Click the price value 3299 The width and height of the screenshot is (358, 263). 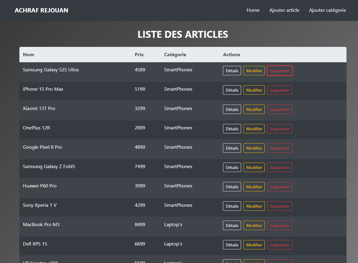[x=140, y=109]
